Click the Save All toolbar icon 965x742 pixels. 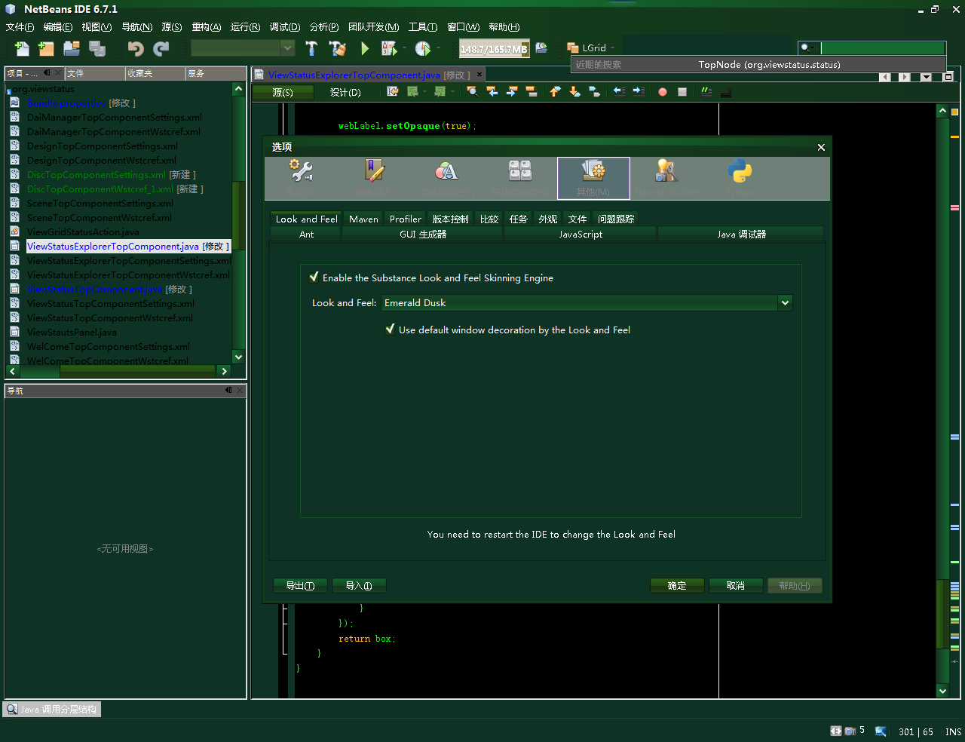[x=97, y=49]
